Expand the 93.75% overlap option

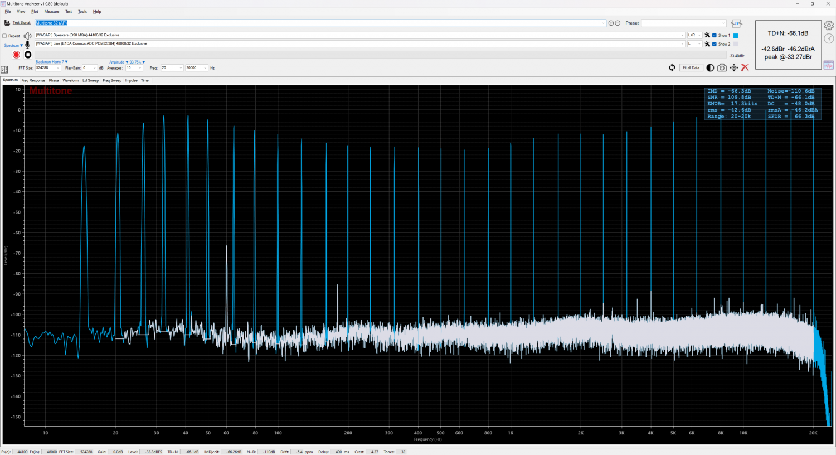pyautogui.click(x=137, y=62)
